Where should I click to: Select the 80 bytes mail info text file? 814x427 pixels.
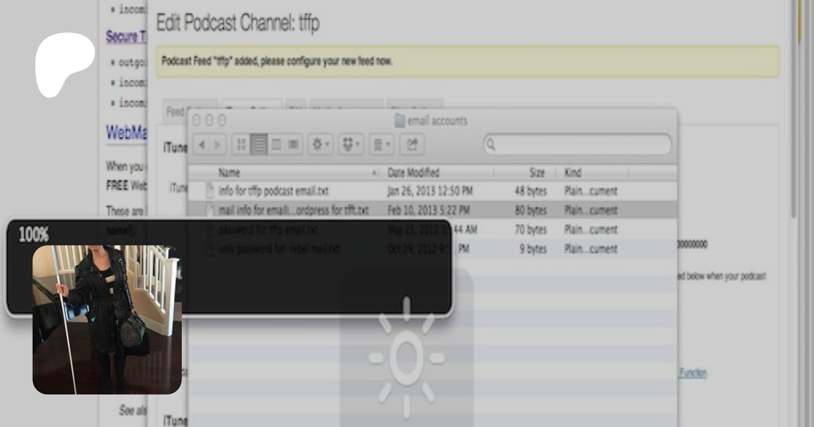pos(293,210)
